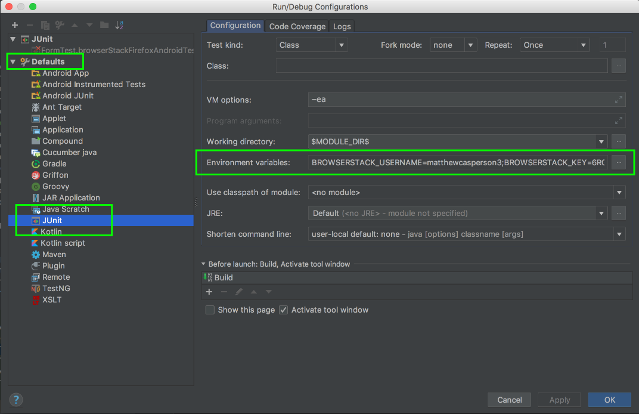Screen dimensions: 639x414
Task: Click the add new configuration plus icon
Action: click(x=15, y=25)
